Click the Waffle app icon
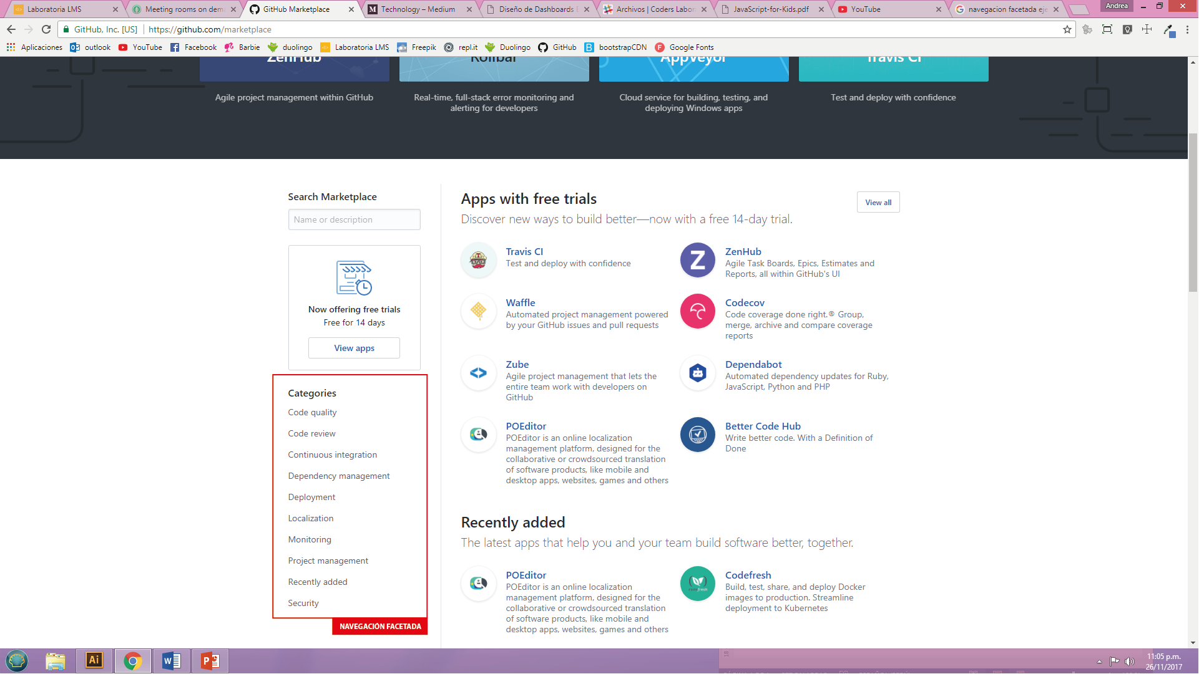Screen dimensions: 1199x674 coord(479,311)
